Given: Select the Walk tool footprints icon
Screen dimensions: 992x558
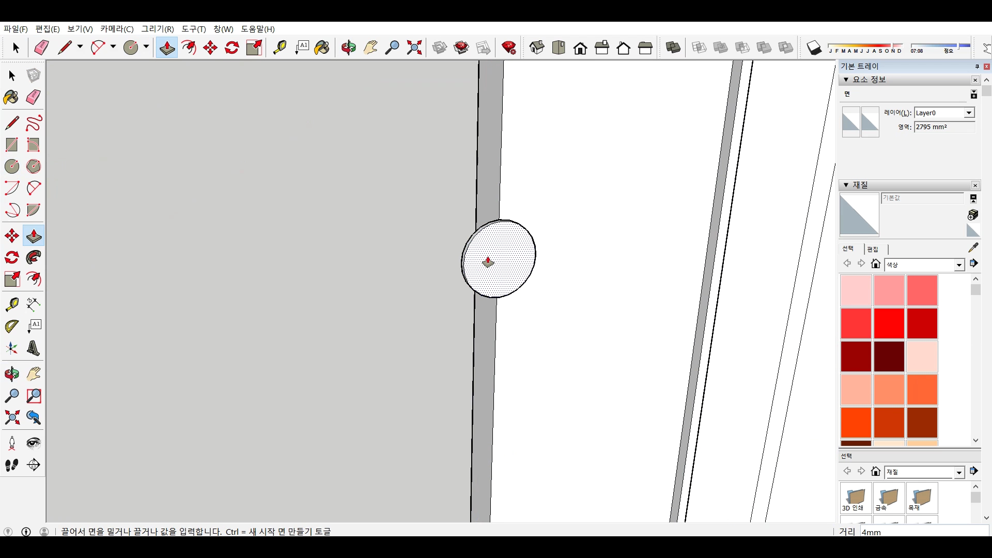Looking at the screenshot, I should 11,465.
